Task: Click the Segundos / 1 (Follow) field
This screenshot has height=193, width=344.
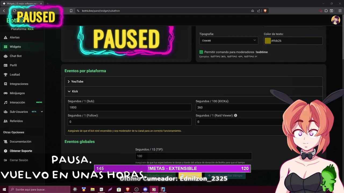Action: pos(130,122)
